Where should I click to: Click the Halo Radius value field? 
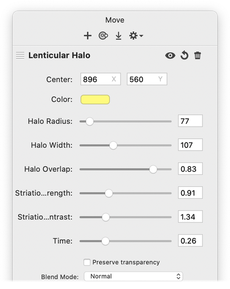click(x=190, y=121)
